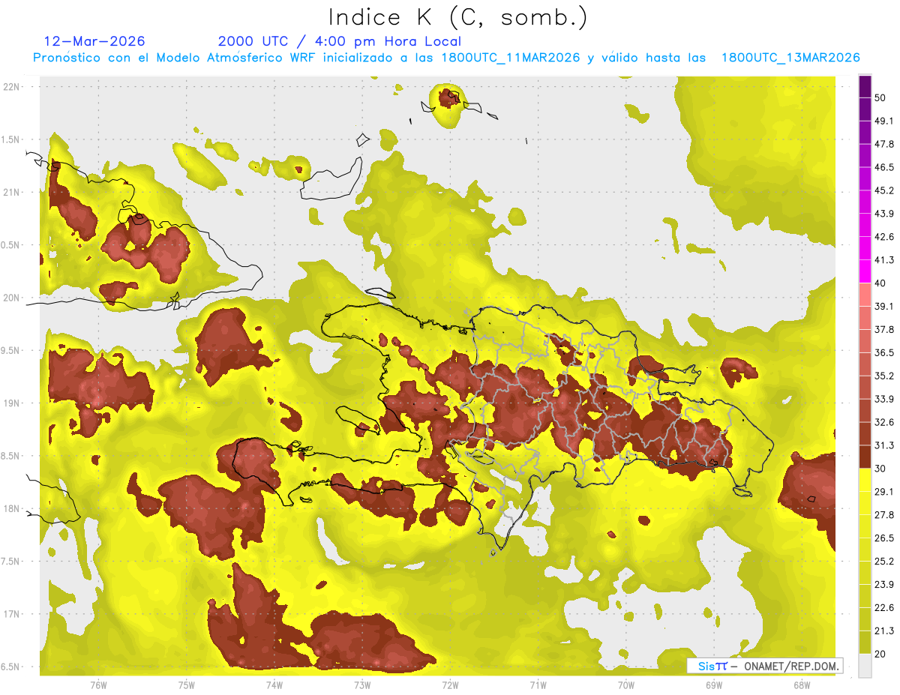900x695 pixels.
Task: Select the bright yellow swatch between 30 and 29.1
Action: (865, 480)
